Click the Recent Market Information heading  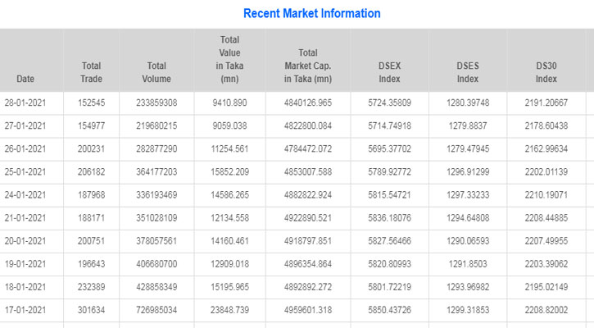coord(311,14)
